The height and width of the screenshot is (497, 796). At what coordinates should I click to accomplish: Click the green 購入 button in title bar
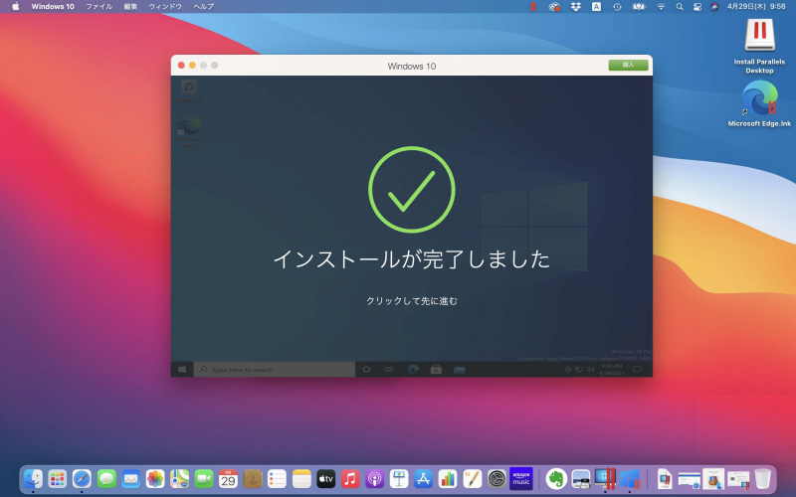(628, 65)
